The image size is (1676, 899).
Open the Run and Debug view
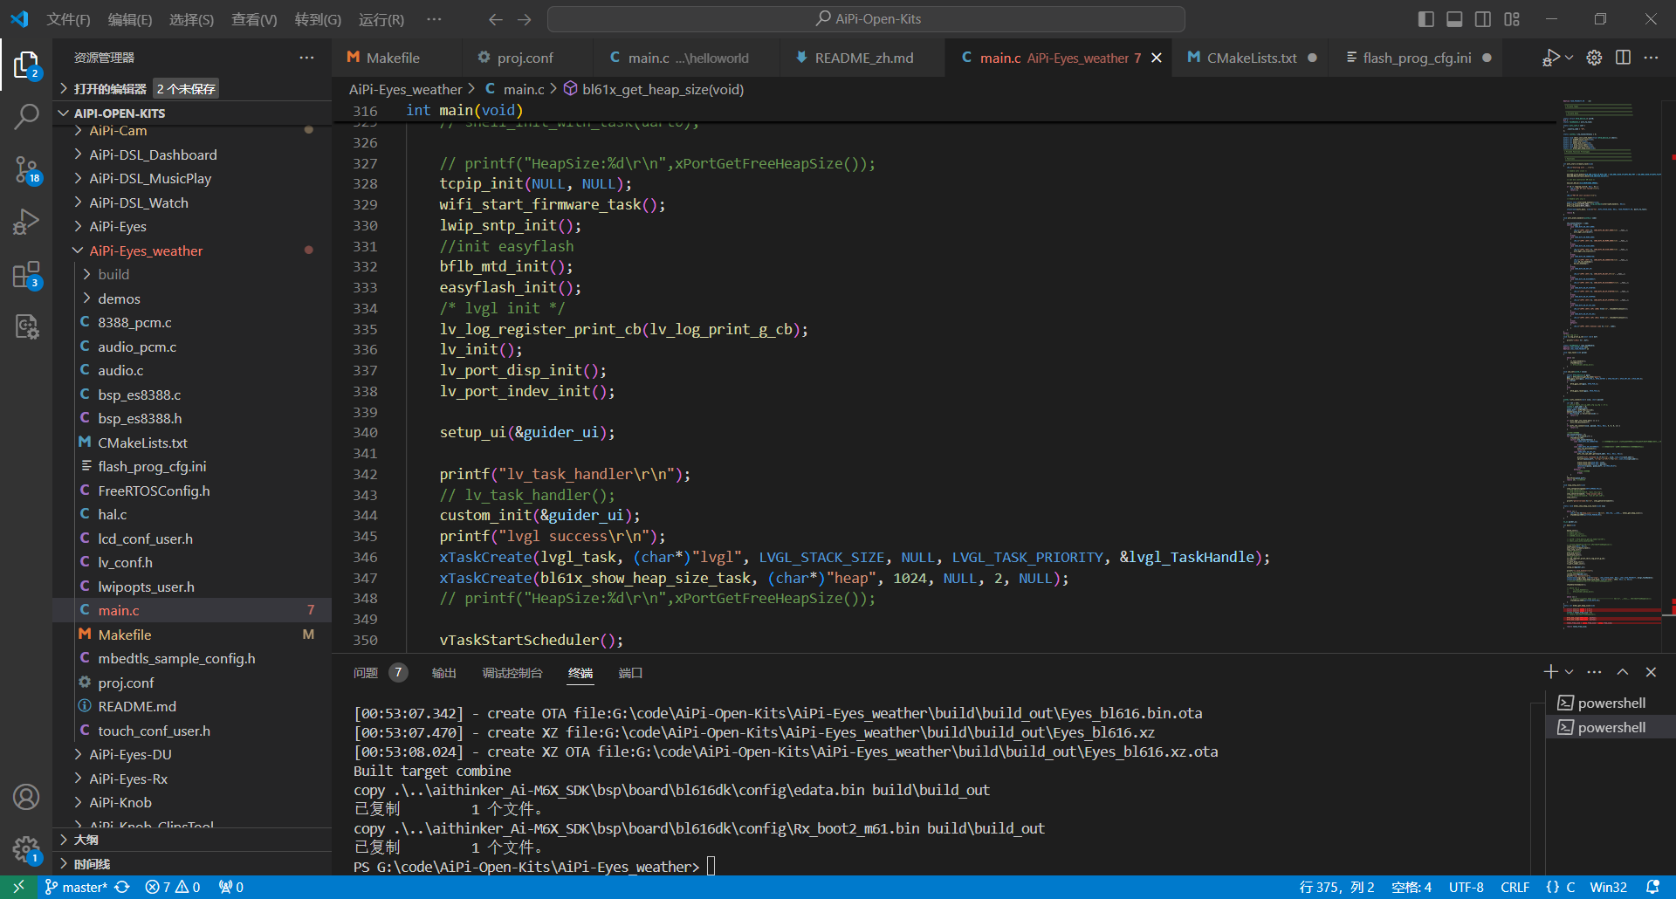pyautogui.click(x=26, y=223)
